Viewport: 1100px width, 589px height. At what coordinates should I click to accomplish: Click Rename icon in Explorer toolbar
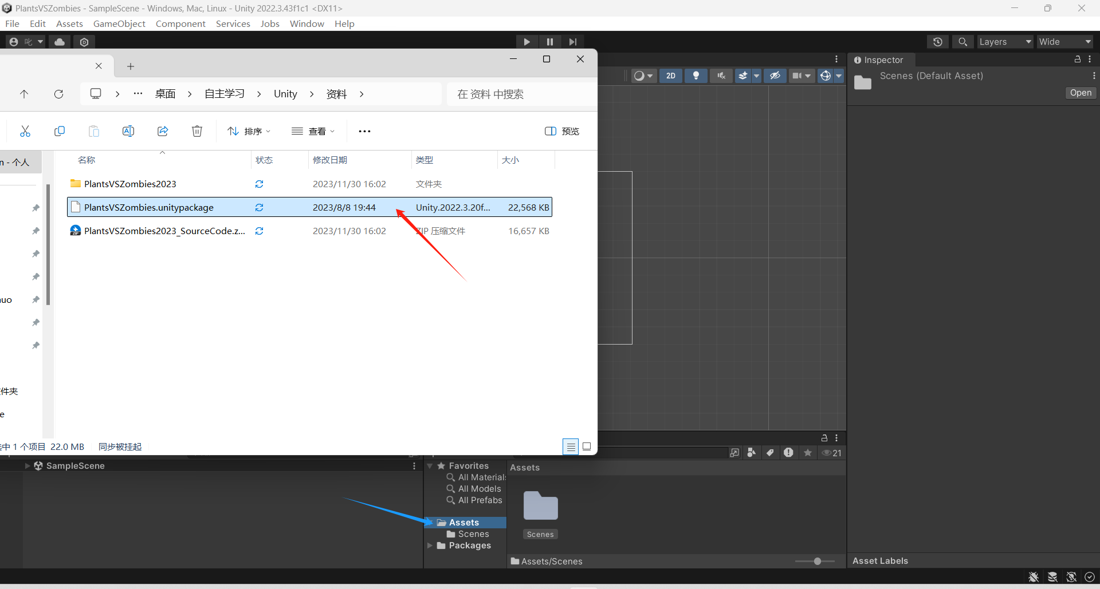tap(128, 131)
